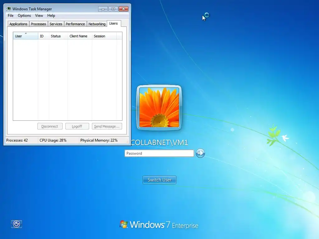319x239 pixels.
Task: Click Physical Memory: 22% status text
Action: [99, 140]
